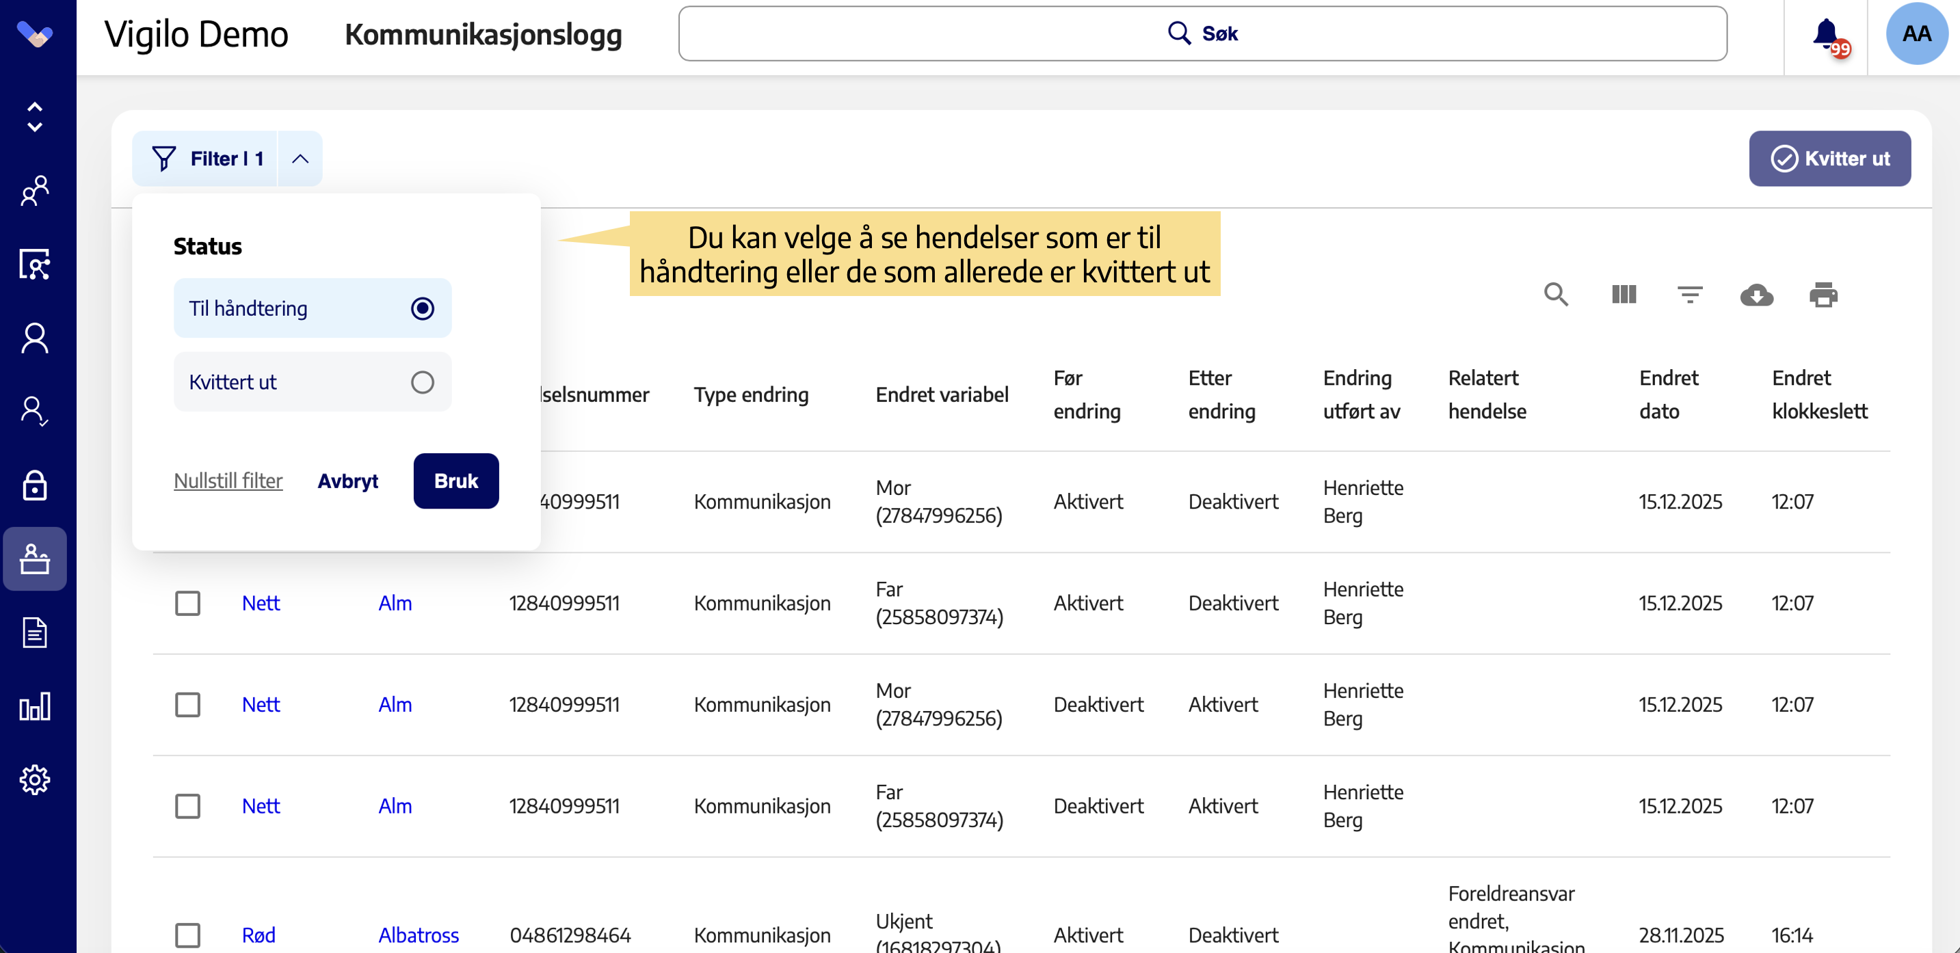This screenshot has width=1960, height=953.
Task: Click the Filter | 1 button
Action: (x=205, y=158)
